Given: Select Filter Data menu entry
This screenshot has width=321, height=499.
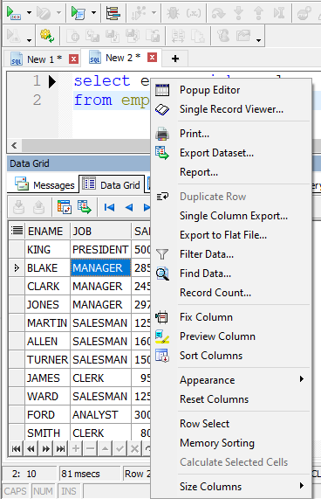Looking at the screenshot, I should 207,254.
